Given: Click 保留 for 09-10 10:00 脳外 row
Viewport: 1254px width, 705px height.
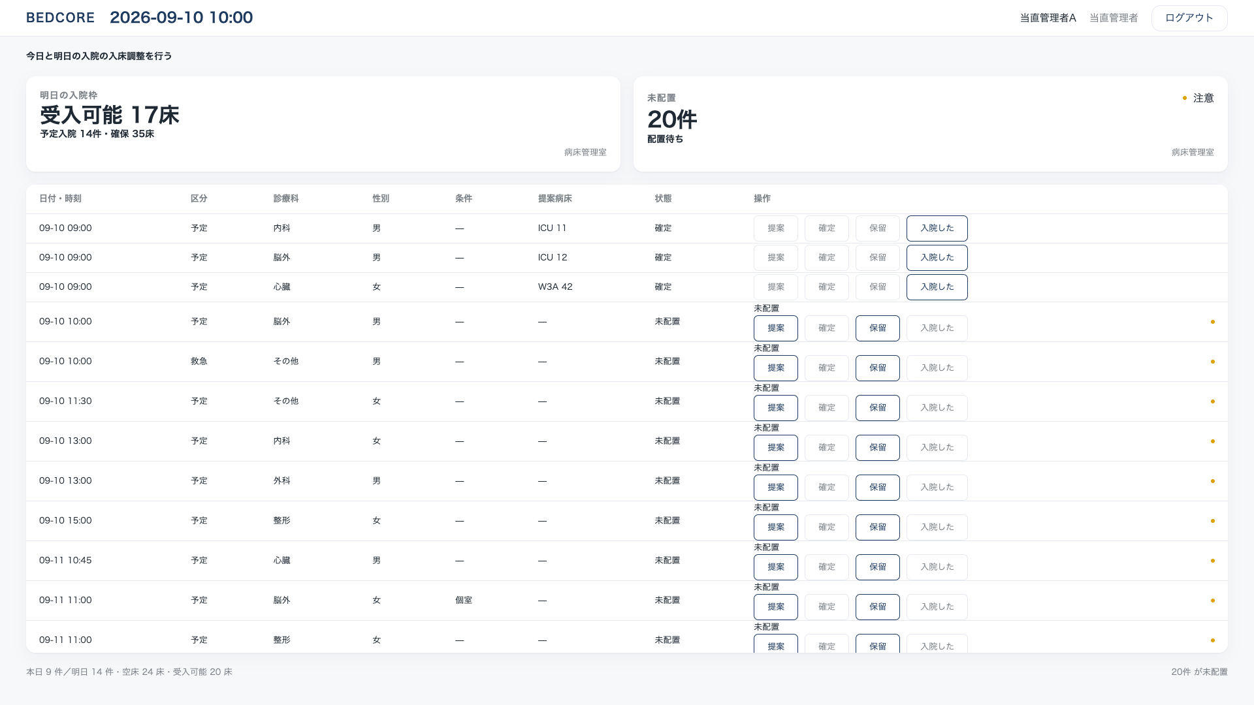Looking at the screenshot, I should 877,328.
